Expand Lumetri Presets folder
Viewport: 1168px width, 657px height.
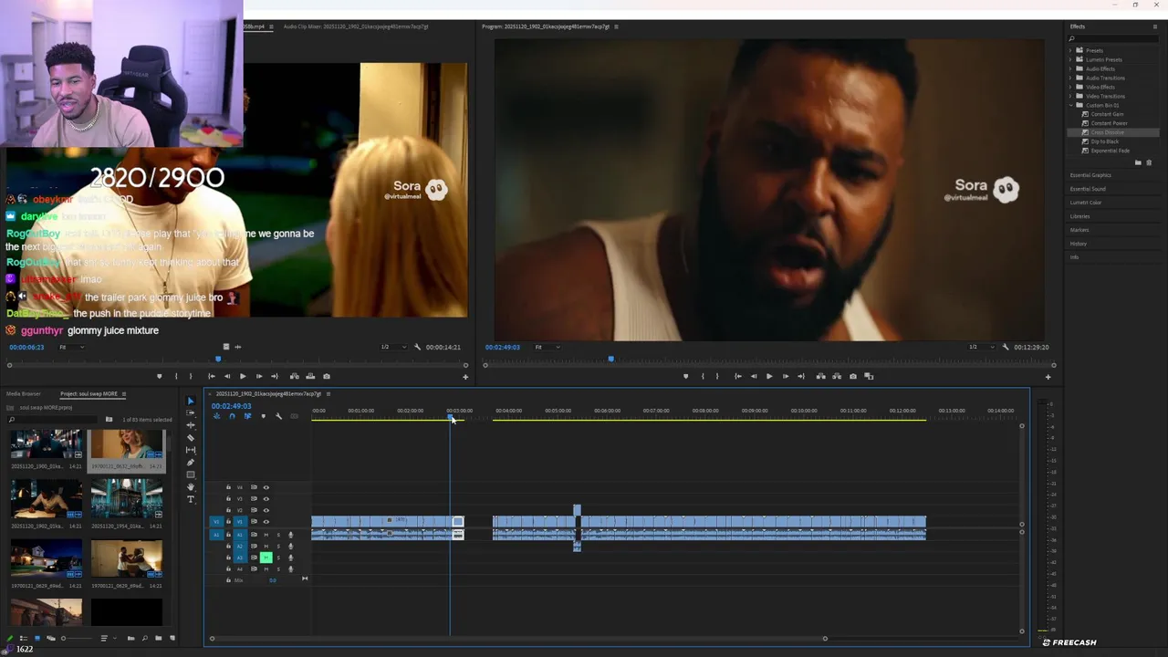pyautogui.click(x=1070, y=59)
